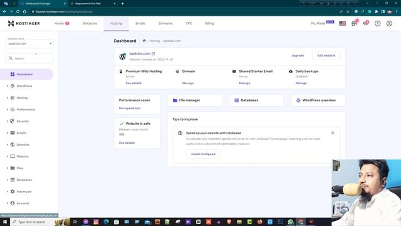Screen dimensions: 401x226
Task: Click the sidebar Advanced gear icon
Action: click(x=13, y=191)
